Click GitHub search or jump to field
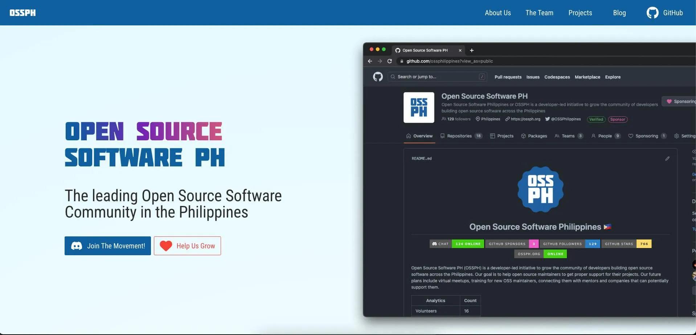Image resolution: width=696 pixels, height=335 pixels. (x=437, y=77)
